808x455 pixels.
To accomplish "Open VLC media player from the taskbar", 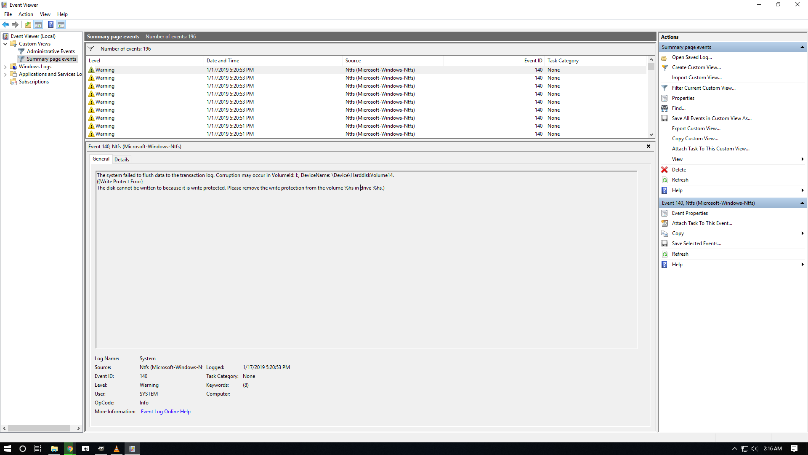I will point(117,449).
